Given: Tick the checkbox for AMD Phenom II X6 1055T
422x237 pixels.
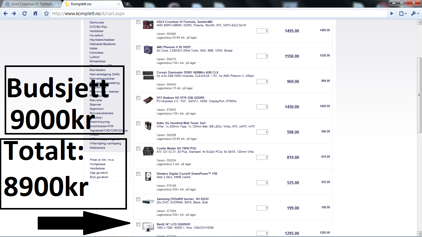Looking at the screenshot, I should tap(138, 47).
